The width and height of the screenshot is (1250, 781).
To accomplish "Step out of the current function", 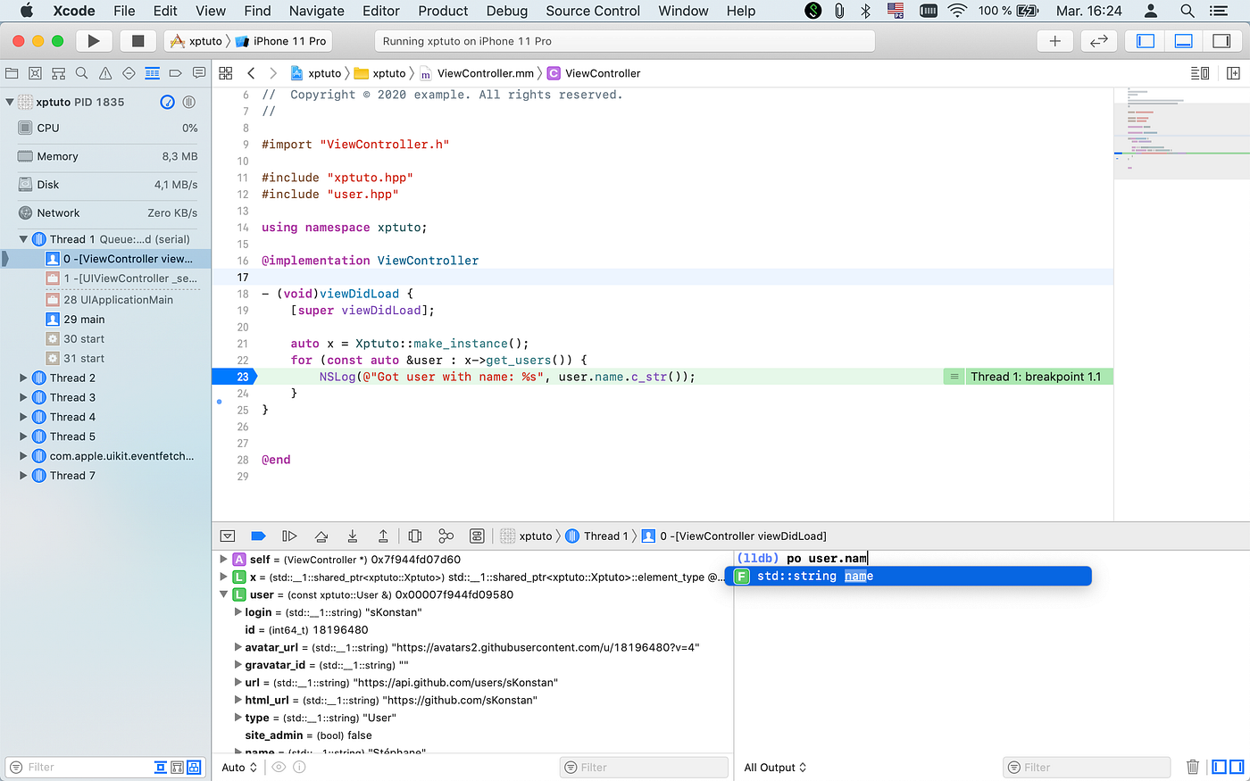I will pos(383,536).
